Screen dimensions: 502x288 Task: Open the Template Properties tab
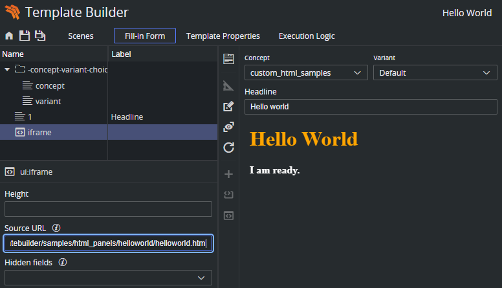click(x=223, y=36)
